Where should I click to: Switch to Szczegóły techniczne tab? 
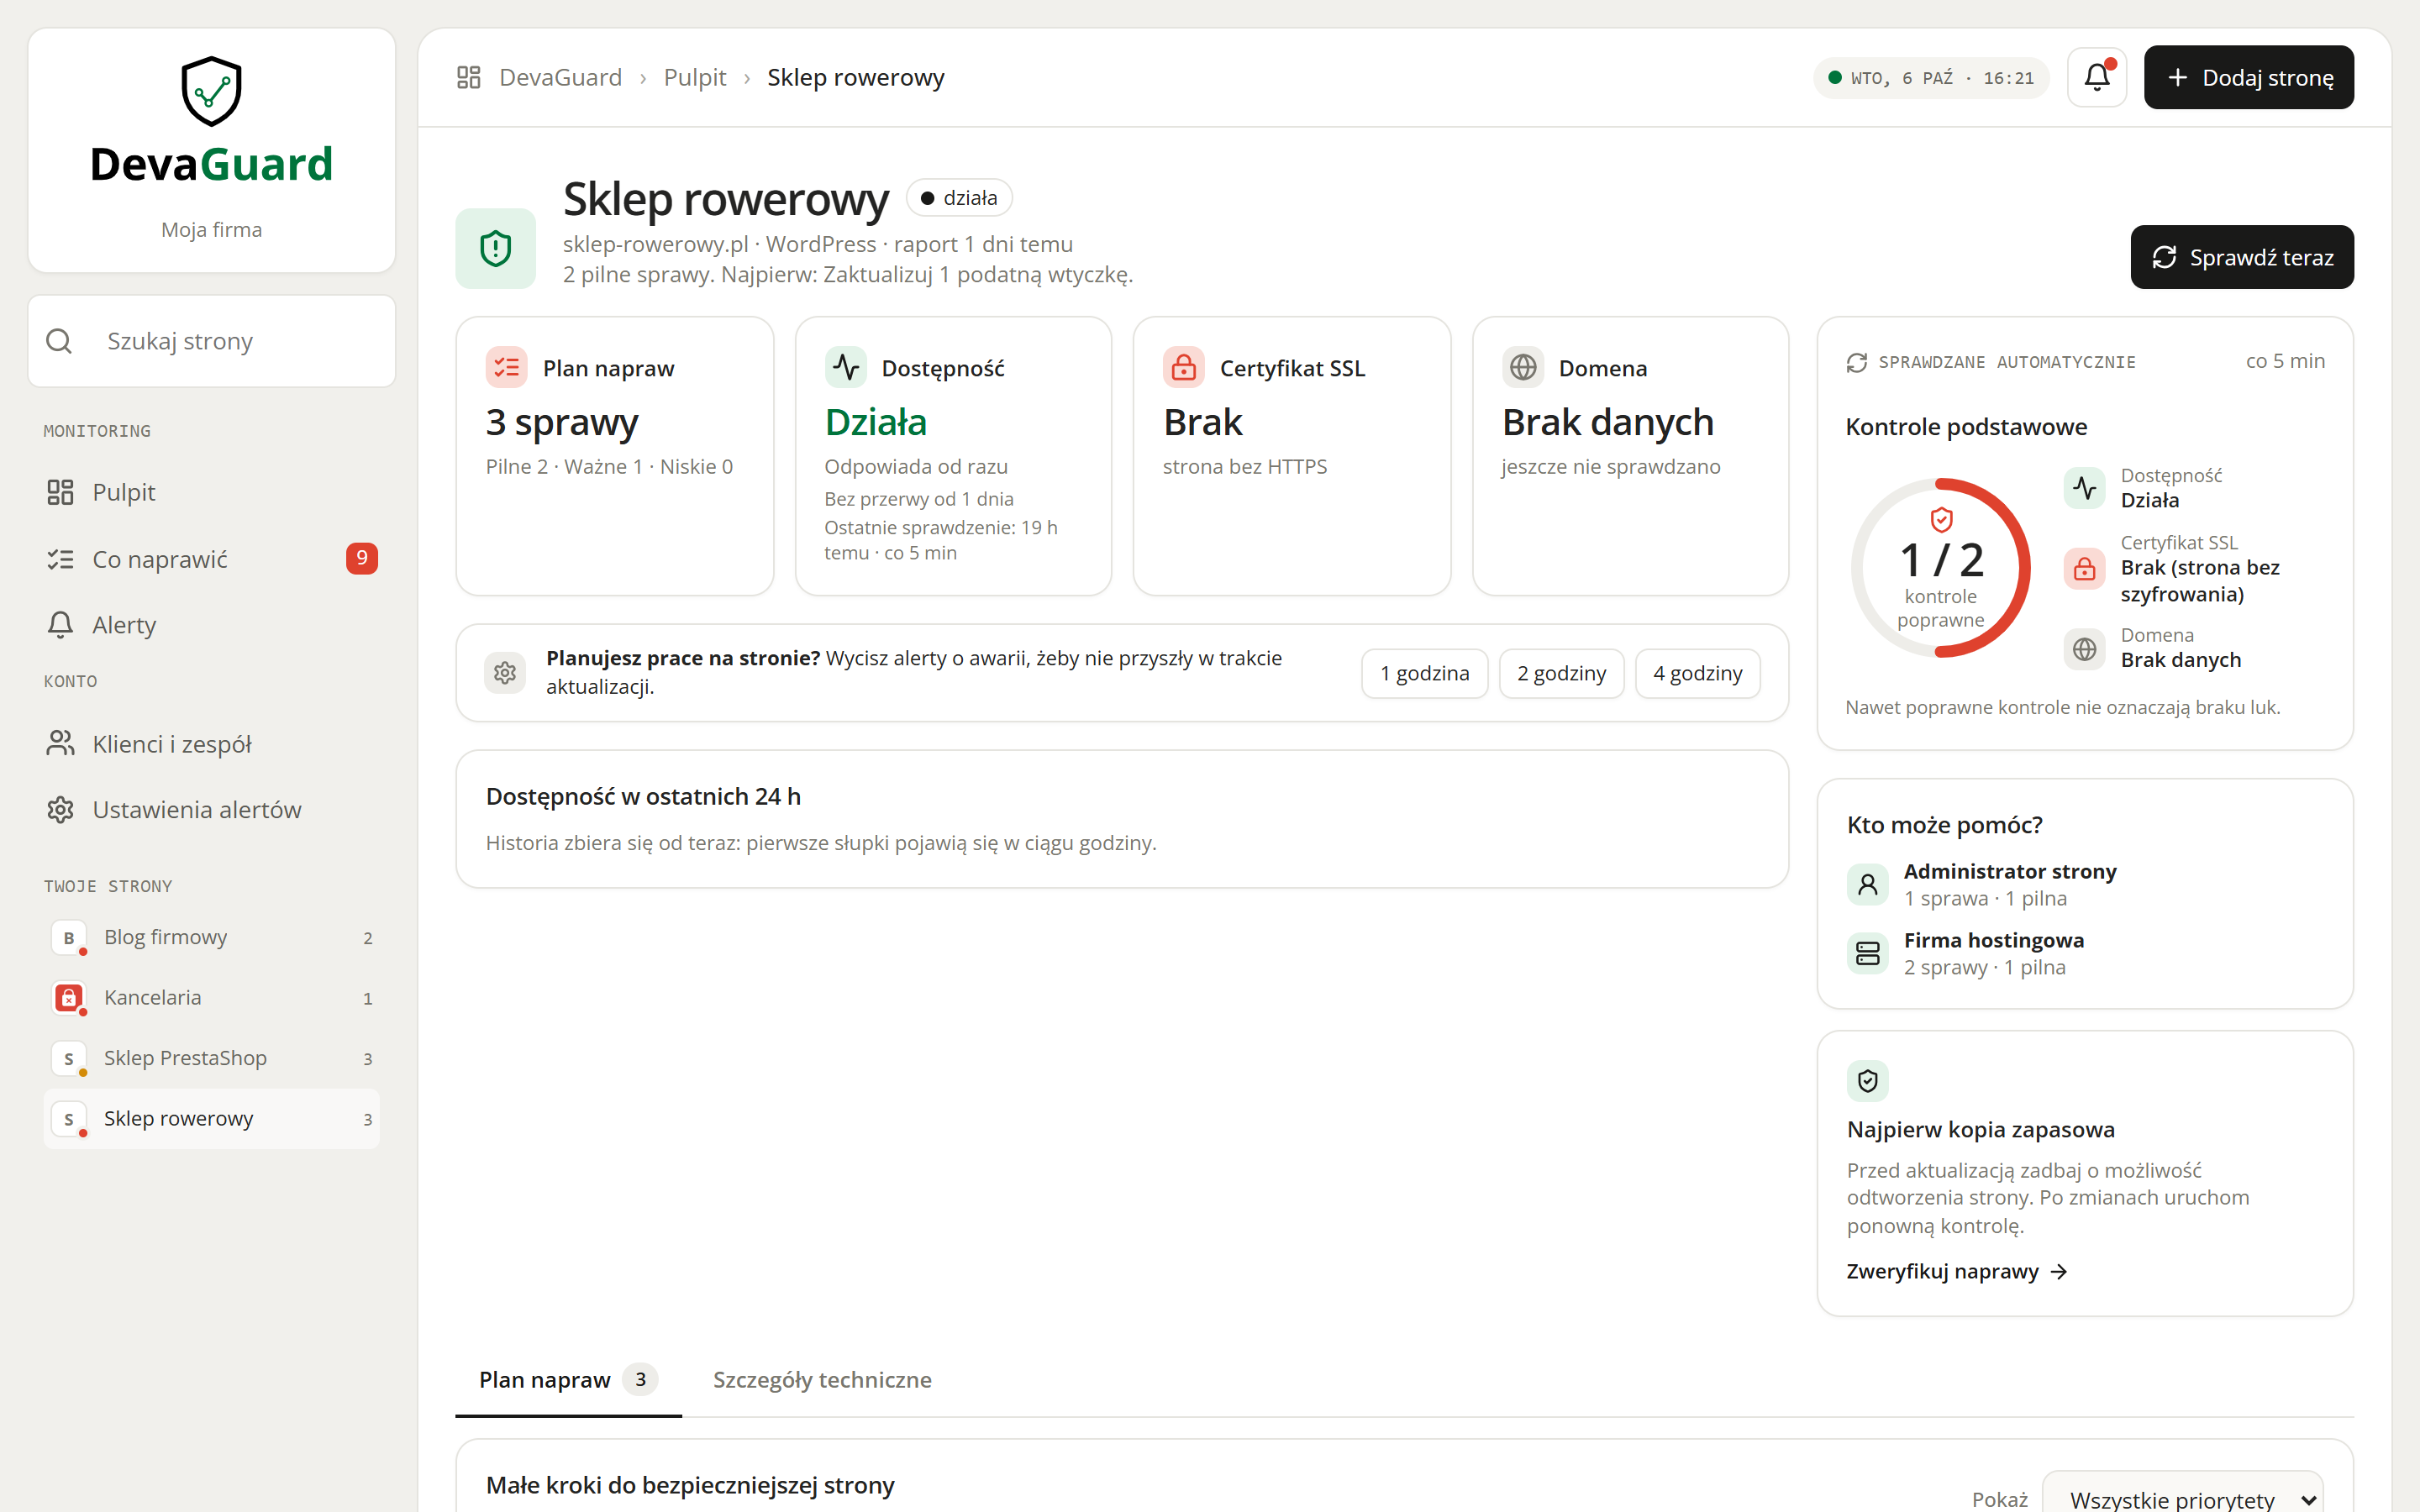click(x=822, y=1380)
